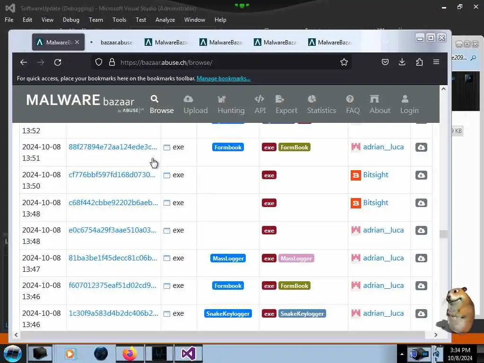The width and height of the screenshot is (484, 363).
Task: Open the Browse section of MalwareBazaar
Action: (x=162, y=104)
